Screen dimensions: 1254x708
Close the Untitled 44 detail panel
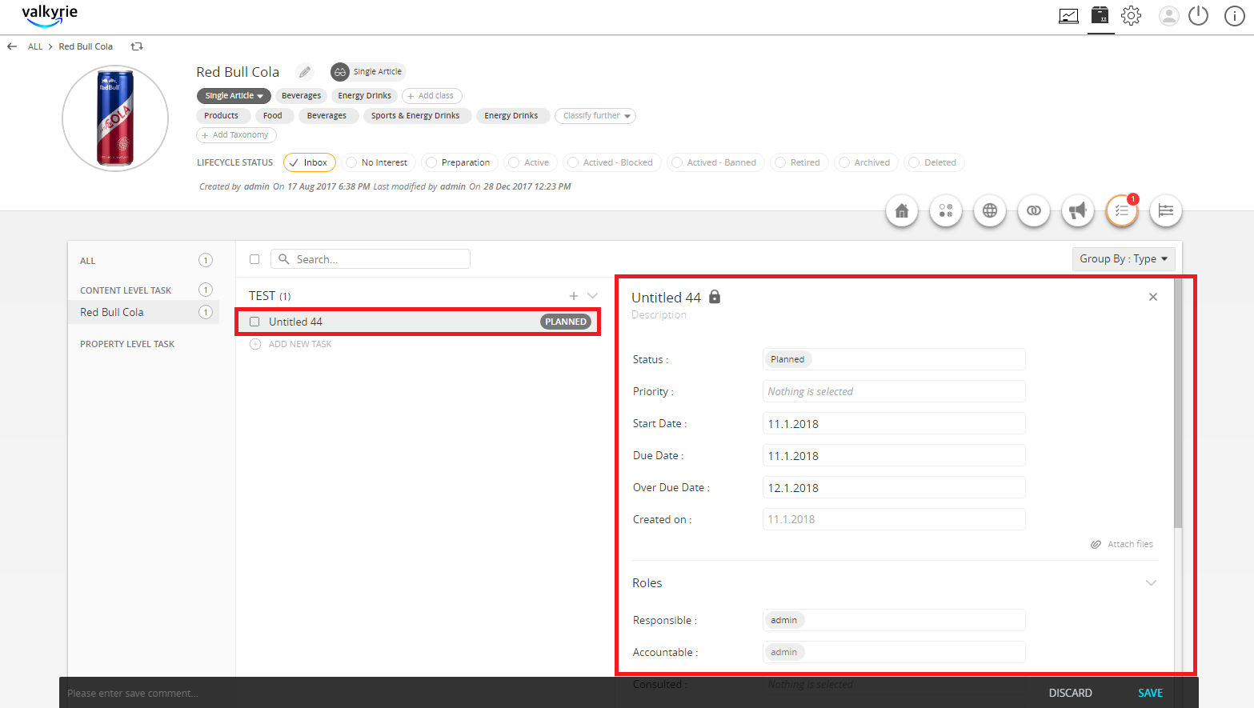1153,297
